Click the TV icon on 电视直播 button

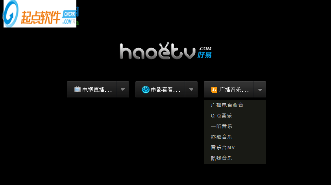78,89
